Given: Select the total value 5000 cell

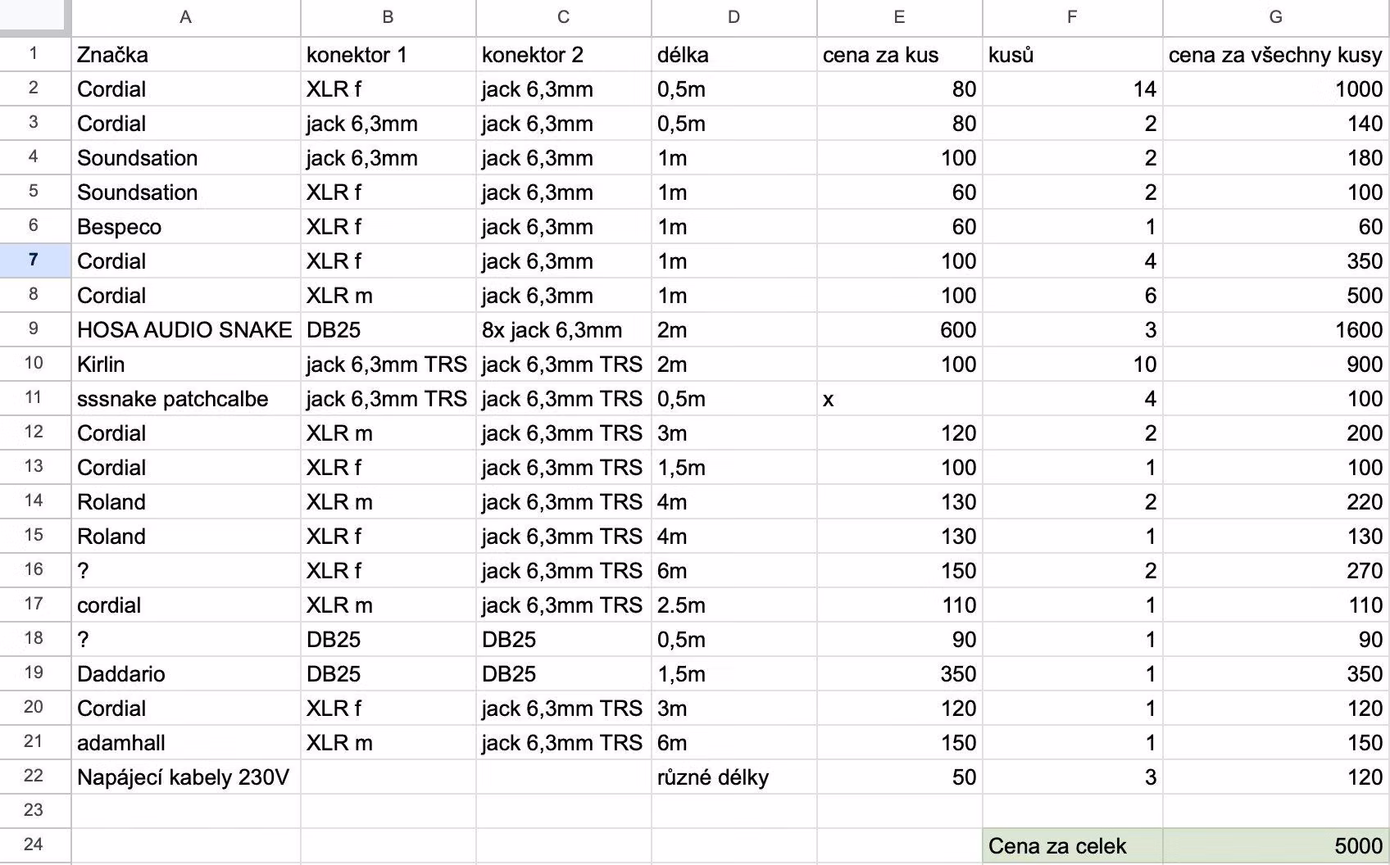Looking at the screenshot, I should click(1276, 845).
